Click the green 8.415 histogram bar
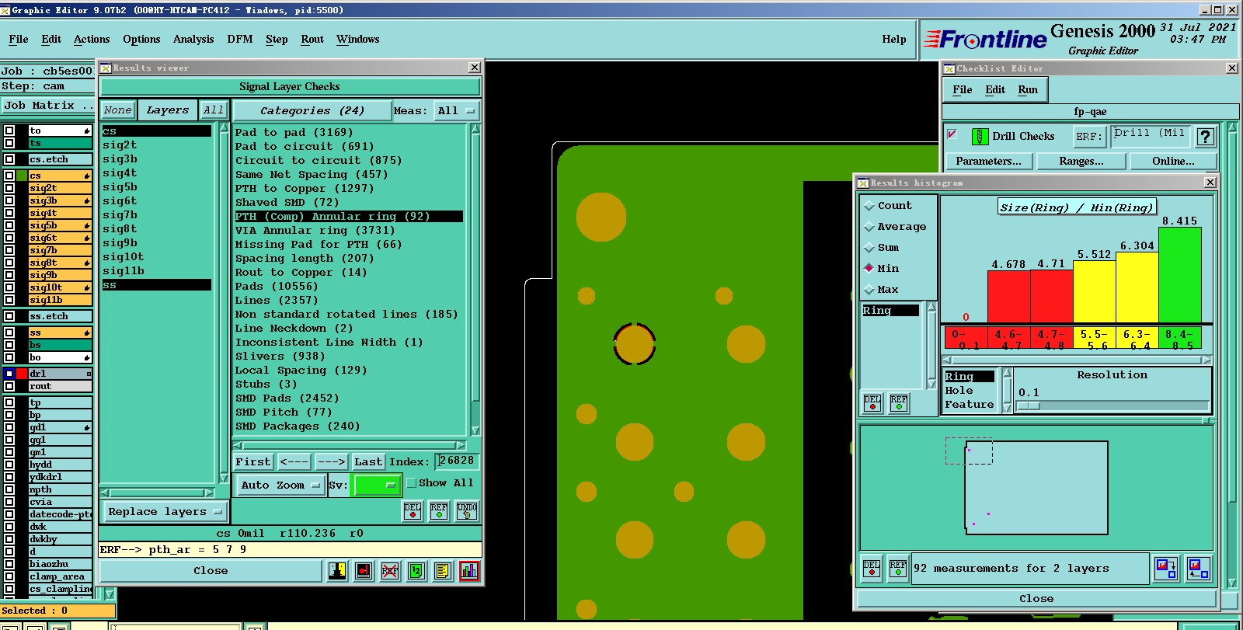 click(x=1180, y=275)
